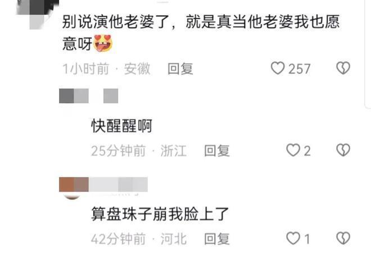Like the reply "快醒醒啊"
371x258 pixels.
[293, 150]
